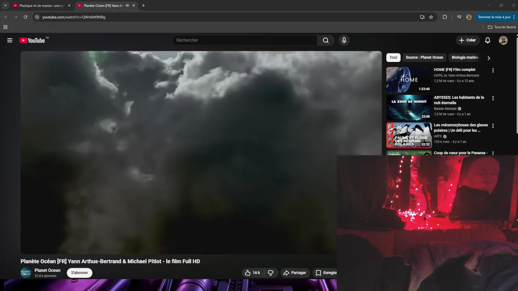Click the ARTE channel name

[x=438, y=137]
